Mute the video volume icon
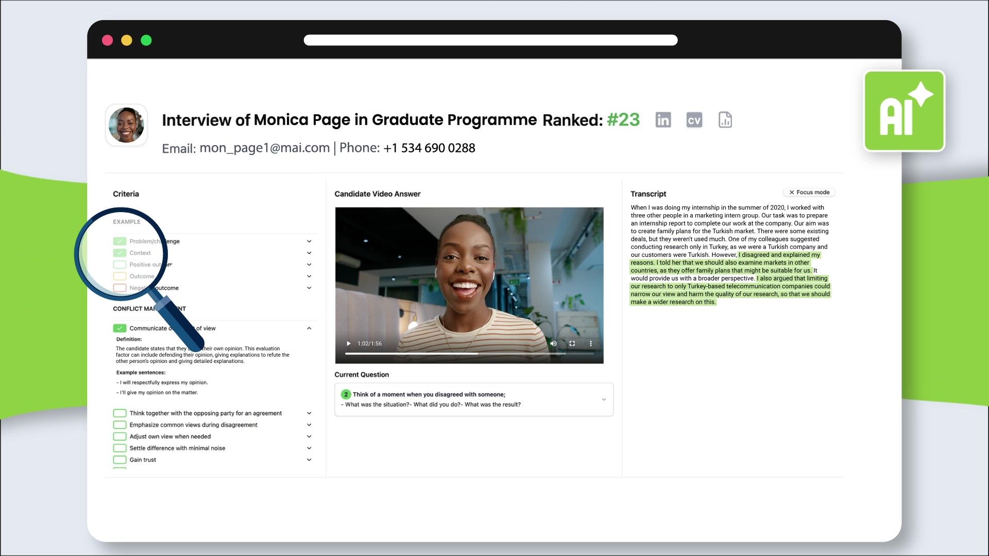This screenshot has height=556, width=989. point(553,343)
